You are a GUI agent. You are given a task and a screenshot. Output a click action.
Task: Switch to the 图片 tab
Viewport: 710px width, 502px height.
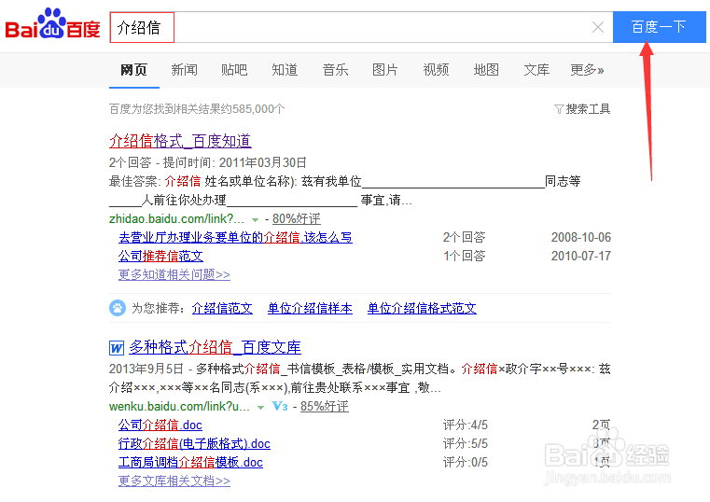pyautogui.click(x=385, y=70)
